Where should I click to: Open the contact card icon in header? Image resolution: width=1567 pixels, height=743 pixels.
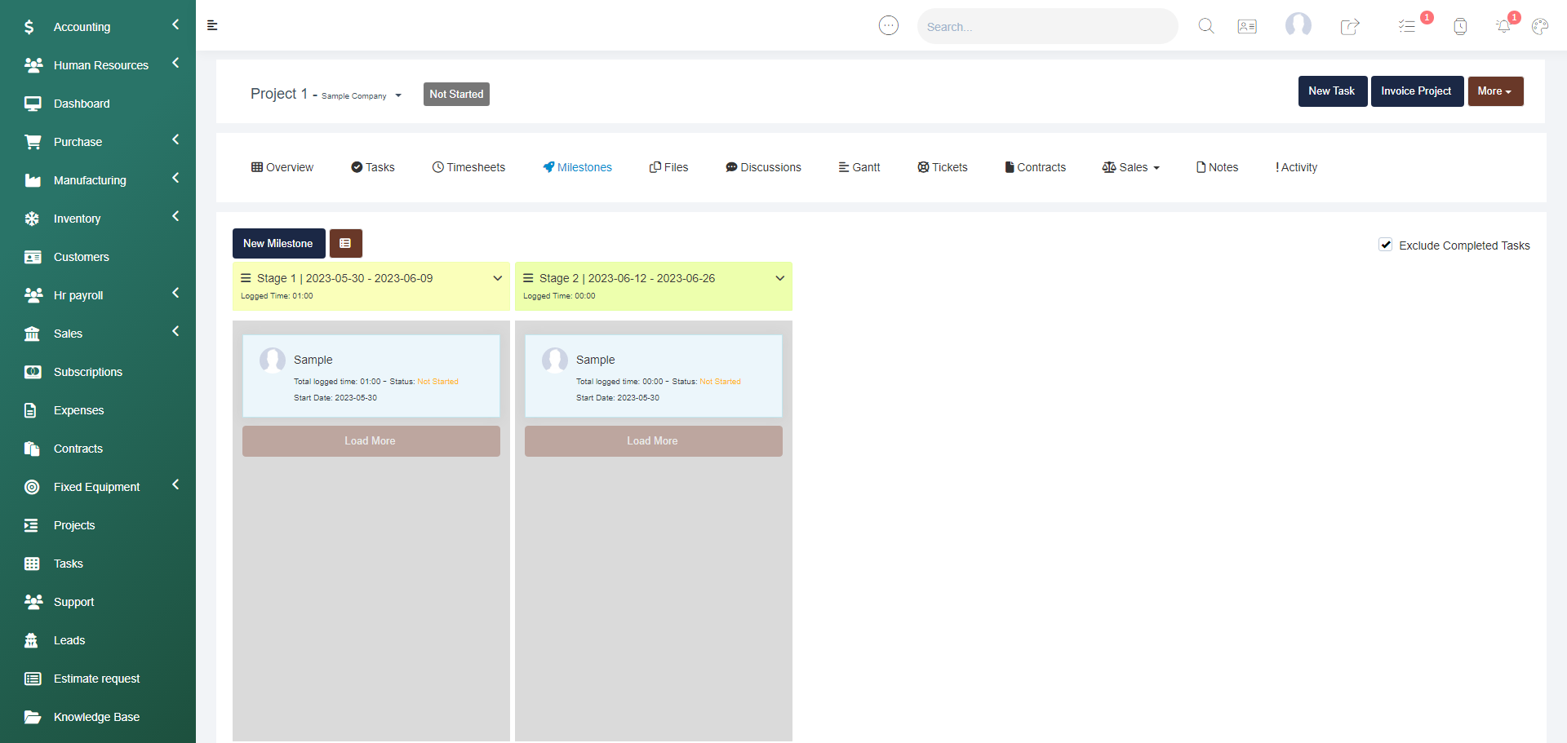[x=1247, y=26]
